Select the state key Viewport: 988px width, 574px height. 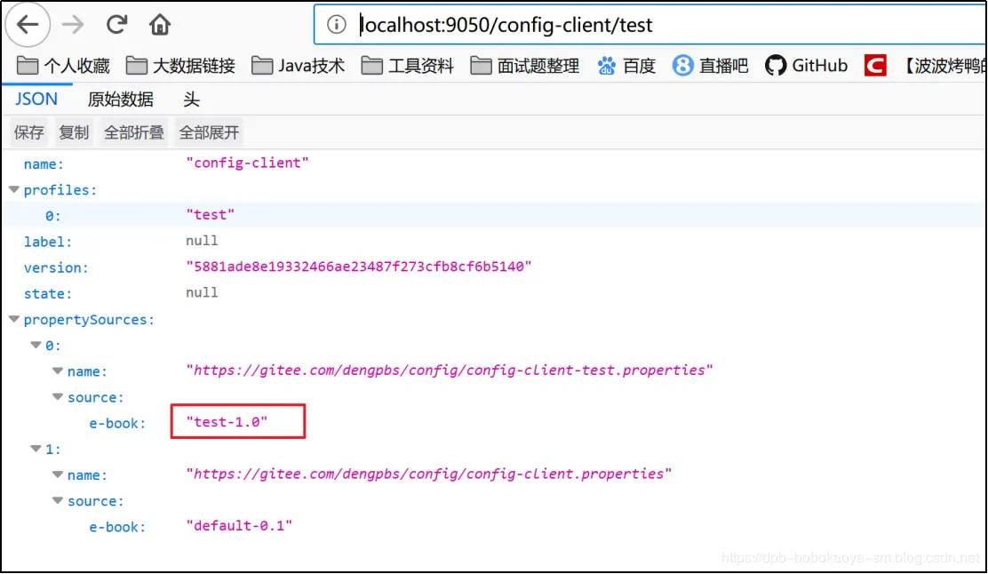click(x=48, y=293)
